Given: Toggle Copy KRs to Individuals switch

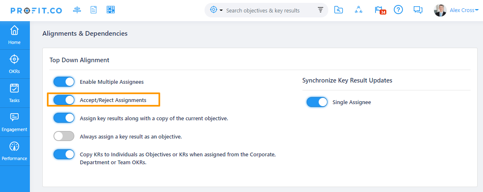Looking at the screenshot, I should tap(64, 154).
